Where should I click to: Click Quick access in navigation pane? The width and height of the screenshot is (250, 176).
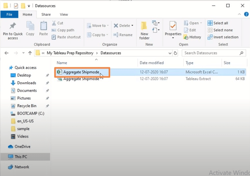coord(25,68)
